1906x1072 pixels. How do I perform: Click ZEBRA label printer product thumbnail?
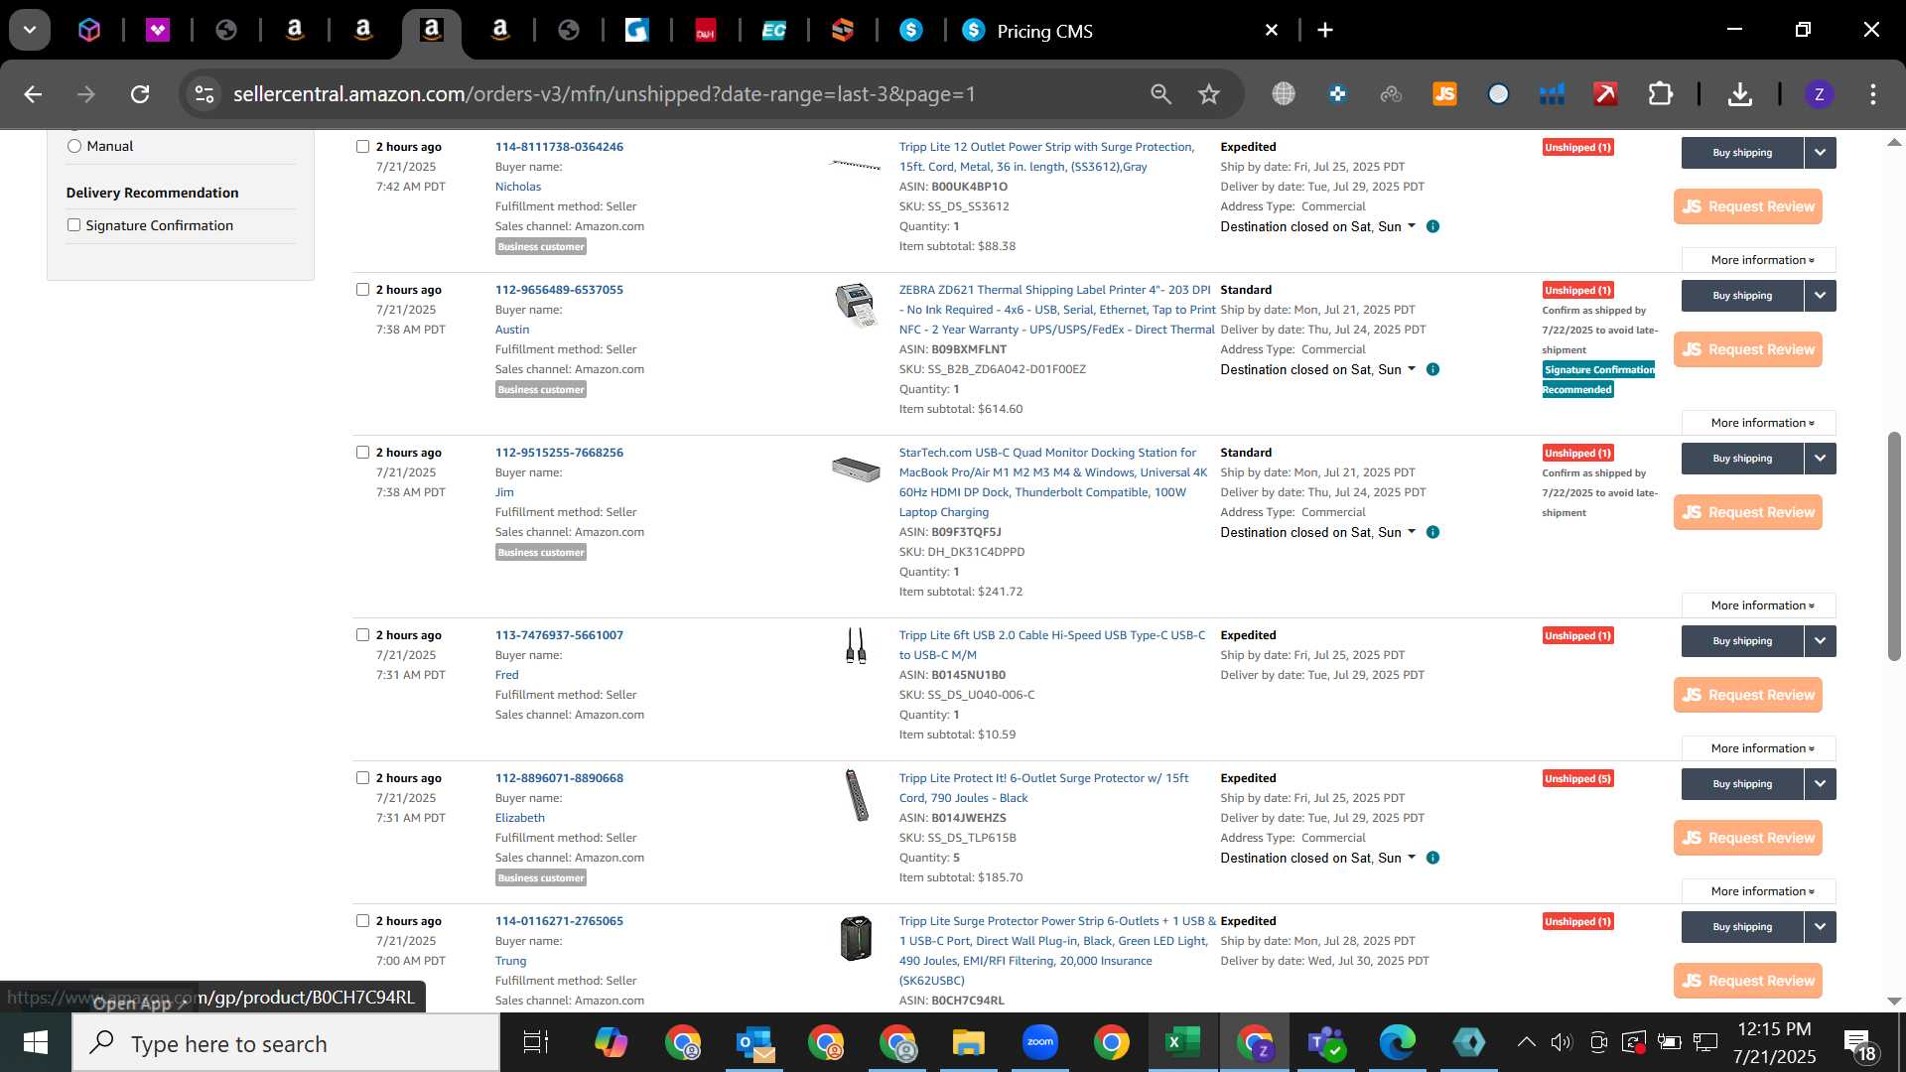pyautogui.click(x=855, y=306)
